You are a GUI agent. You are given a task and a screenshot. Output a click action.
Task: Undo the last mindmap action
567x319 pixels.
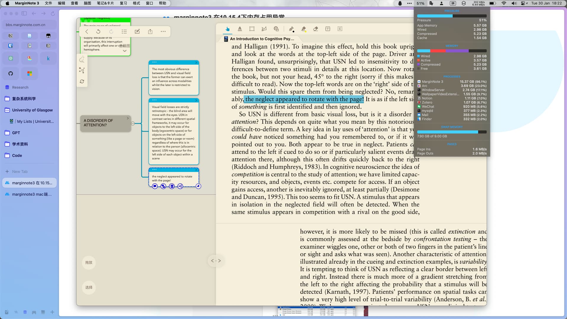coord(98,32)
